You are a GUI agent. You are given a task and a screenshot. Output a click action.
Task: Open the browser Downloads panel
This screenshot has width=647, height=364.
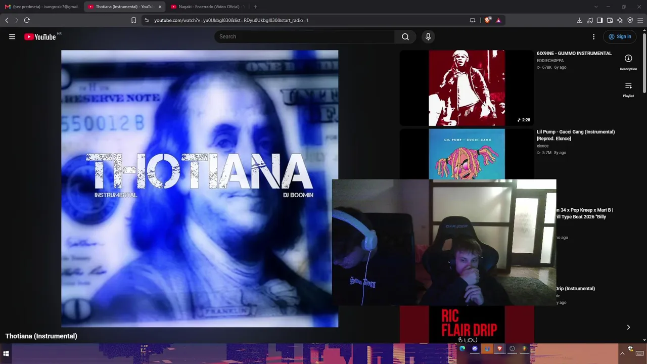coord(579,20)
